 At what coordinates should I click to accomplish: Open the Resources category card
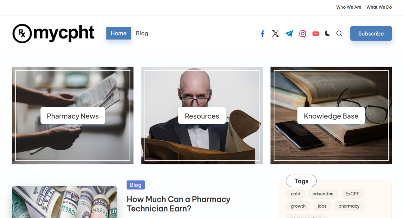point(202,116)
